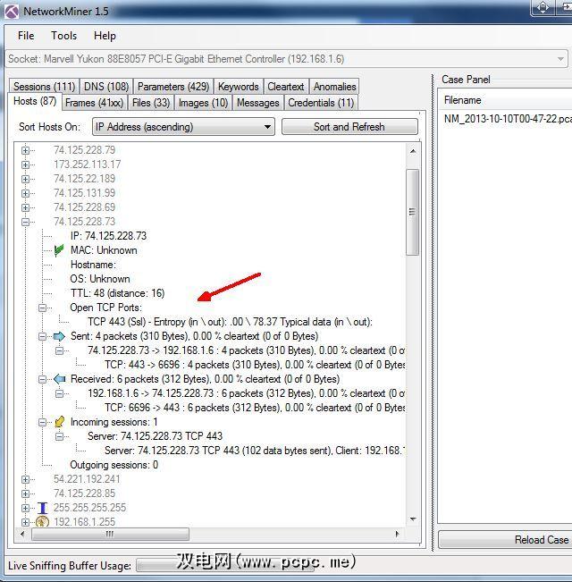Expand host 74.125.228.79

[25, 150]
